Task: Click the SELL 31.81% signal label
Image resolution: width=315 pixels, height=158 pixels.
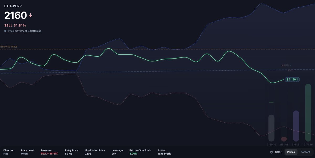Action: tap(15, 25)
